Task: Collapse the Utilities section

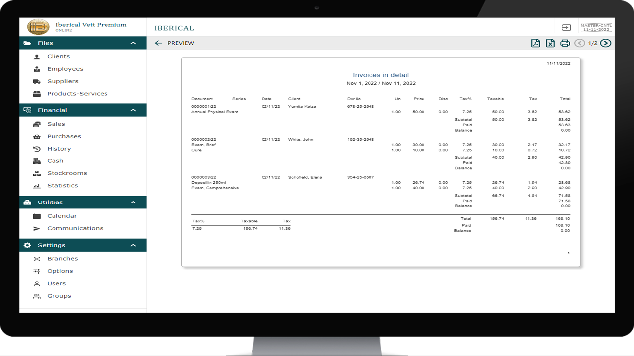Action: tap(133, 203)
